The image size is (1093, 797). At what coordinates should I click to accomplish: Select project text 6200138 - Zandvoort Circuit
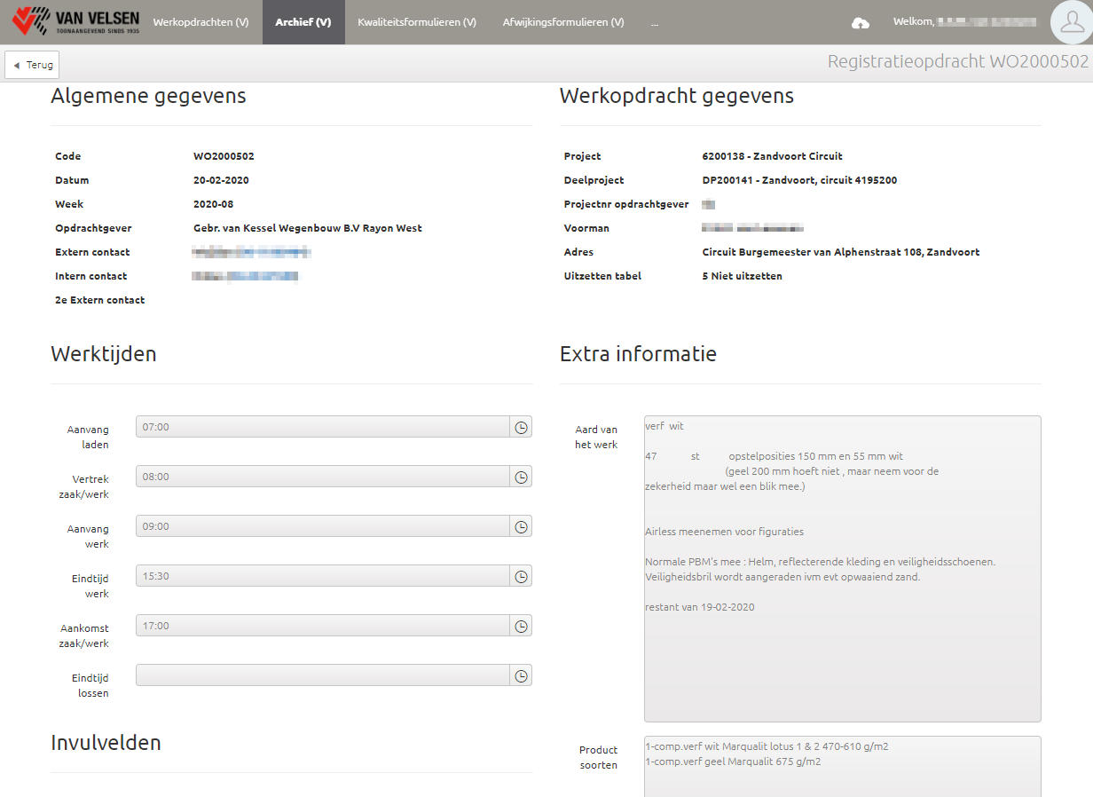point(772,156)
